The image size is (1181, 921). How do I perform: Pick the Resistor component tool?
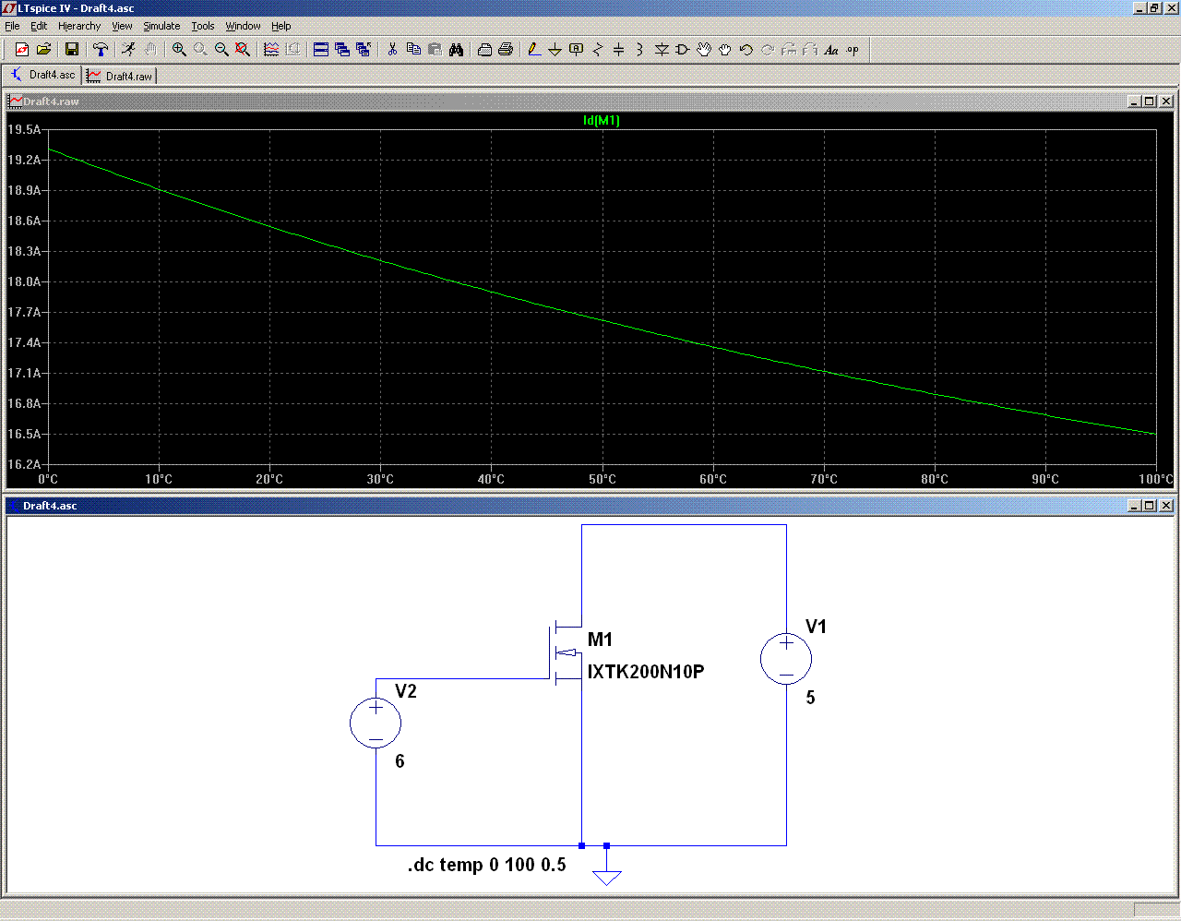(x=597, y=50)
